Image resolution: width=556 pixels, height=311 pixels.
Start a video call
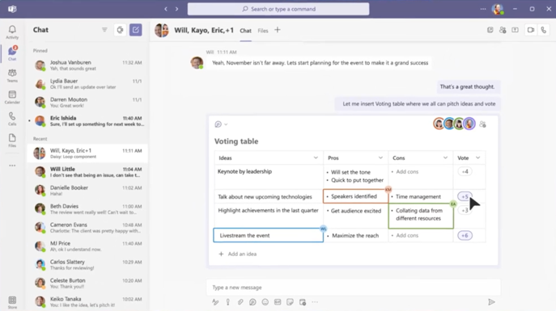(530, 30)
